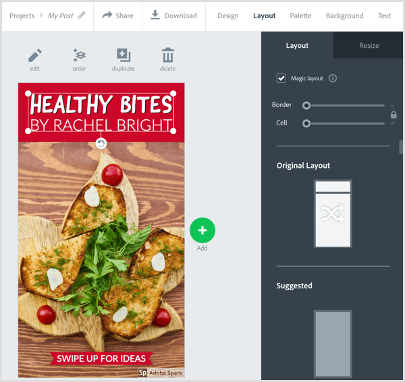The width and height of the screenshot is (405, 382).
Task: Click the bottom-right text box resize handle
Action: coord(173,131)
